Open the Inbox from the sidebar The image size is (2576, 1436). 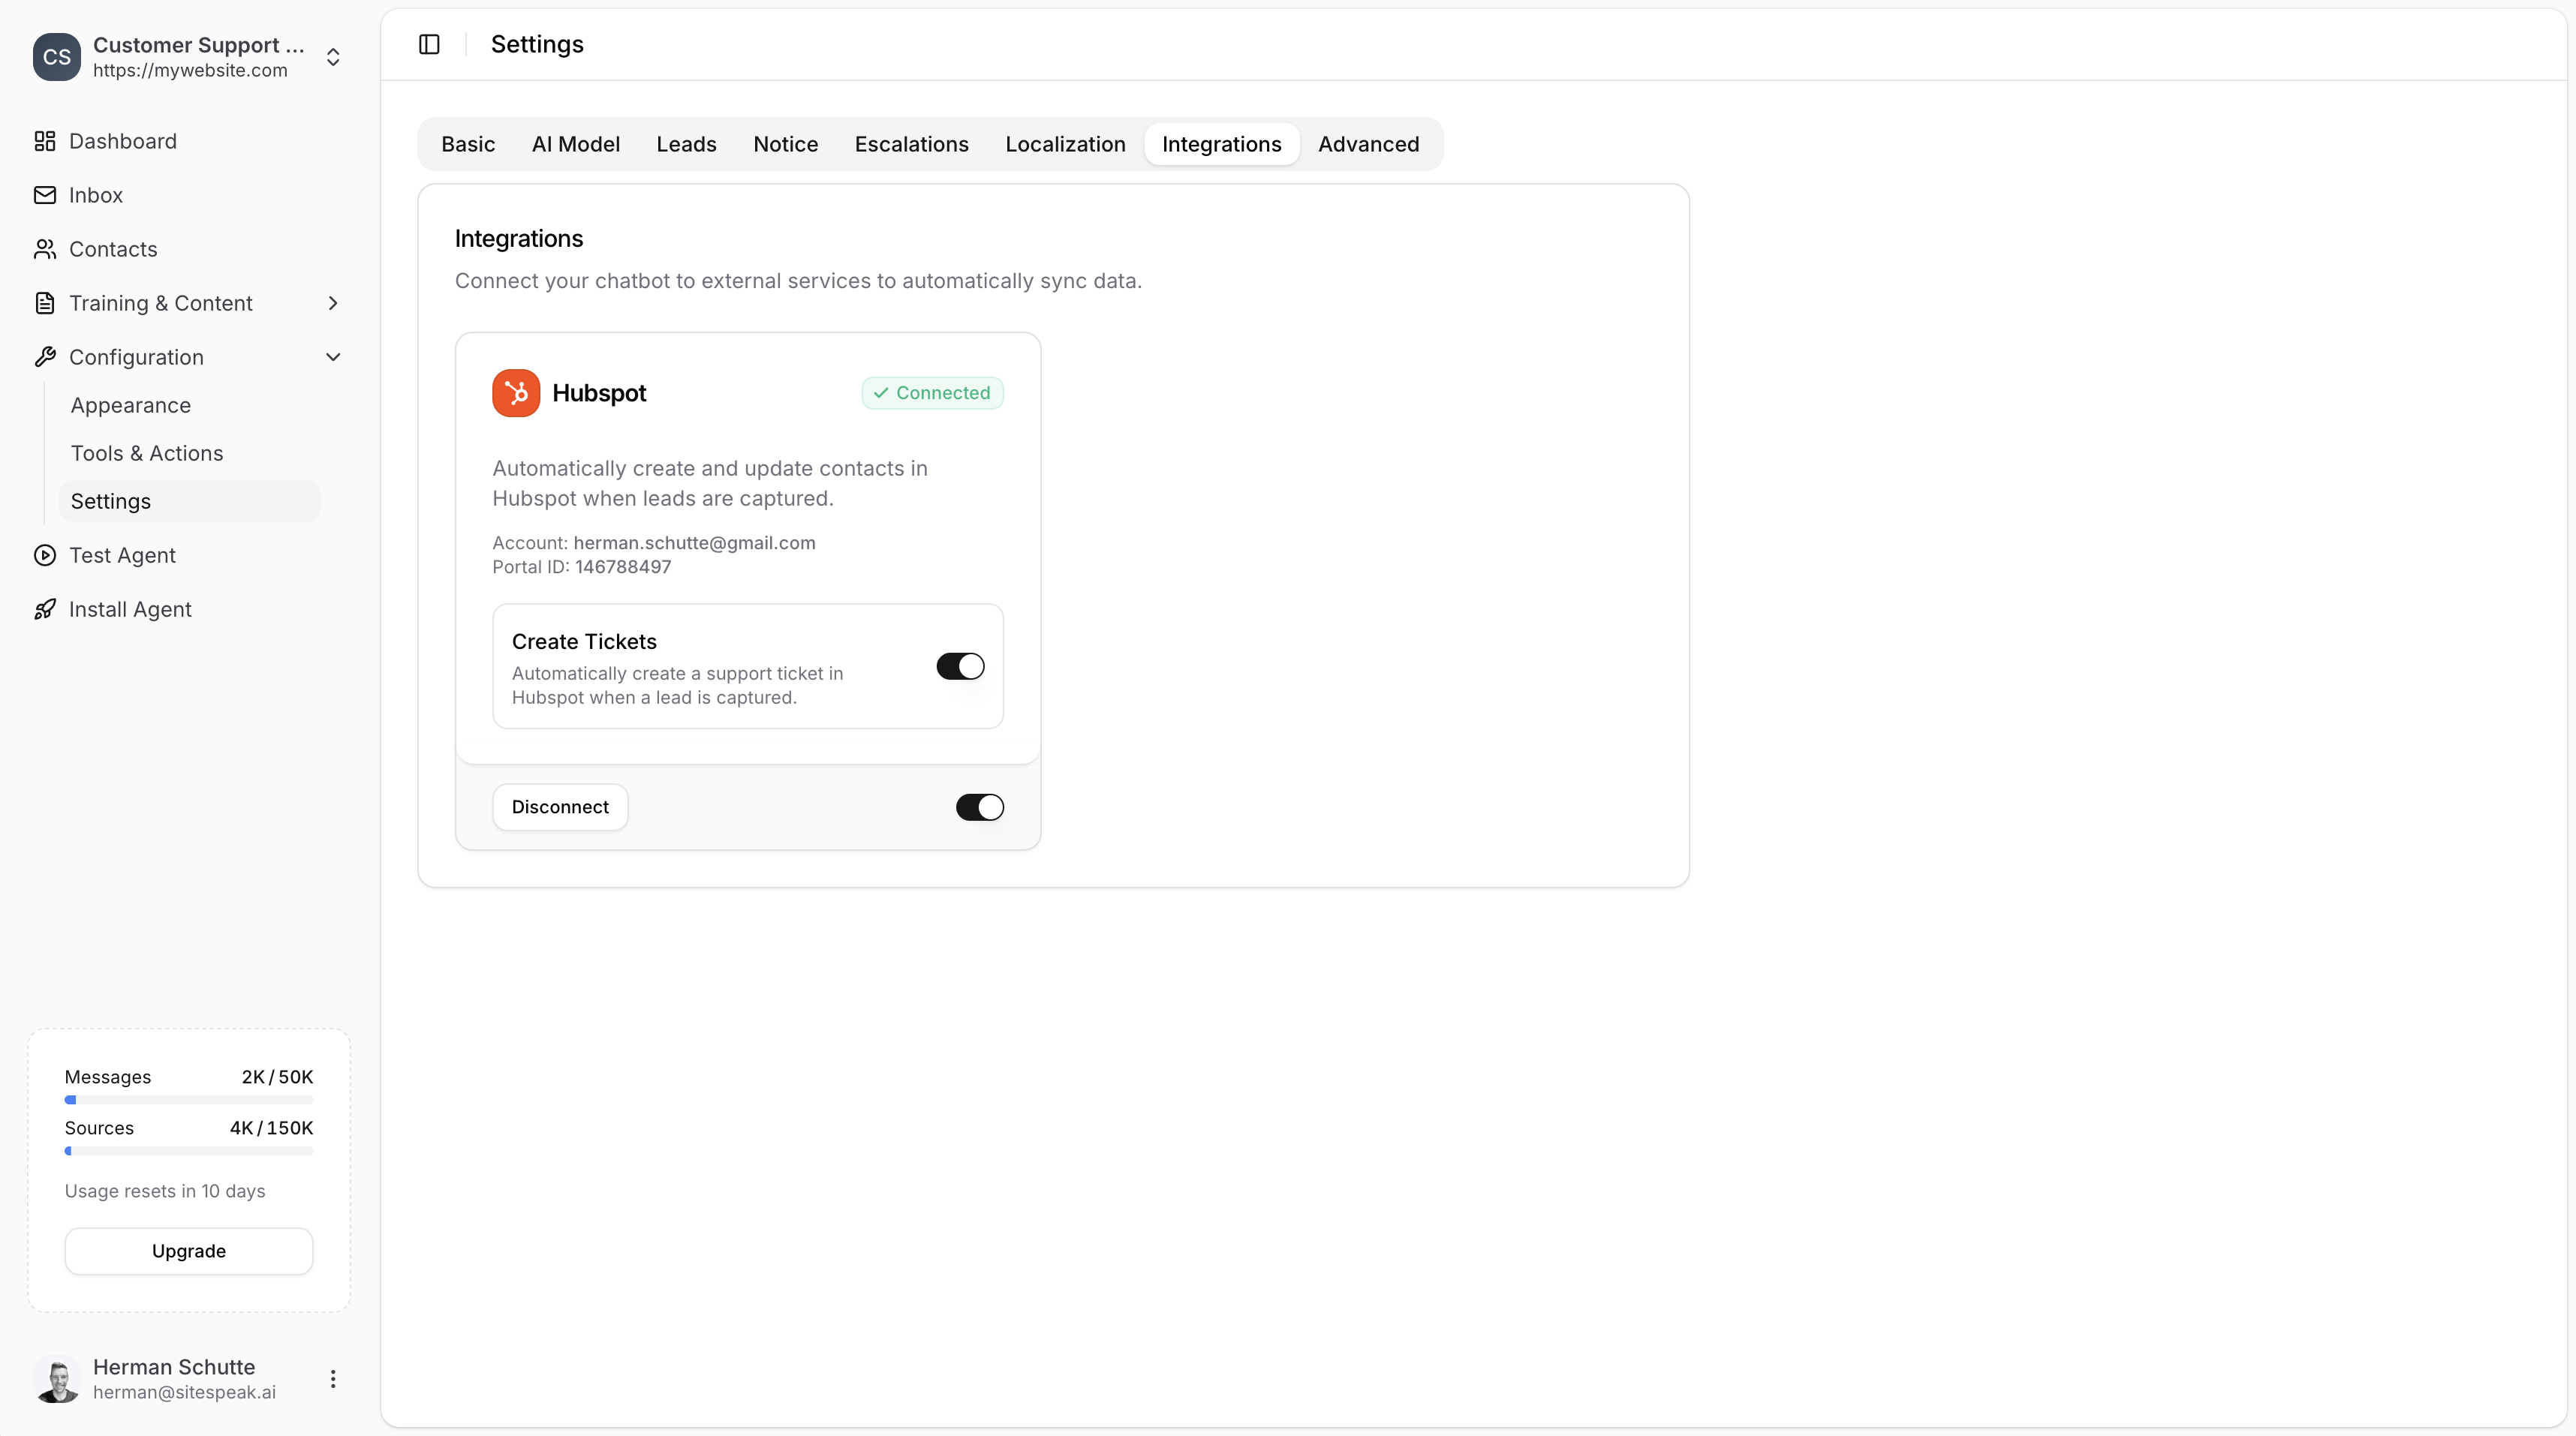coord(96,194)
